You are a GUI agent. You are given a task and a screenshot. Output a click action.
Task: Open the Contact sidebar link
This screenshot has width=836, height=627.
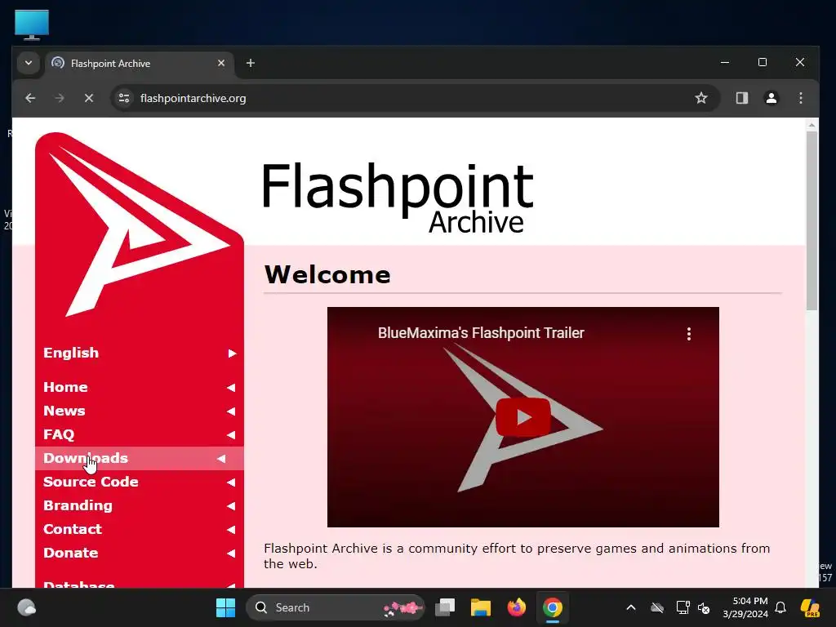tap(139, 529)
